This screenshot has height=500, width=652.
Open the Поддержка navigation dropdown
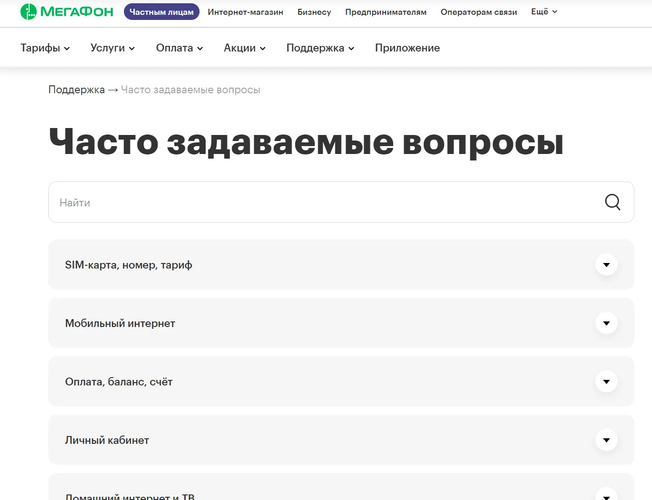320,48
